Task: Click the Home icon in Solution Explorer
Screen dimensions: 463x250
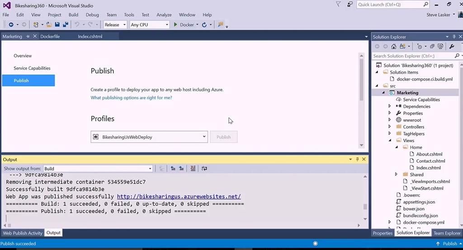Action: pos(394,46)
